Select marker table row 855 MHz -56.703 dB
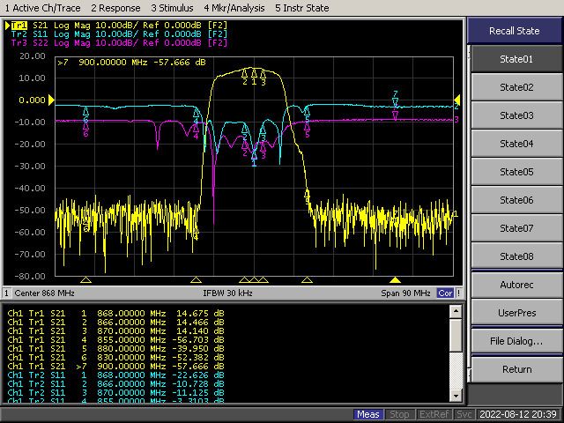The height and width of the screenshot is (423, 564). tap(115, 340)
